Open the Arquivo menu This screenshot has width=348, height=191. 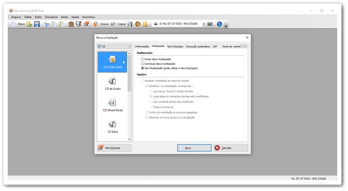16,17
